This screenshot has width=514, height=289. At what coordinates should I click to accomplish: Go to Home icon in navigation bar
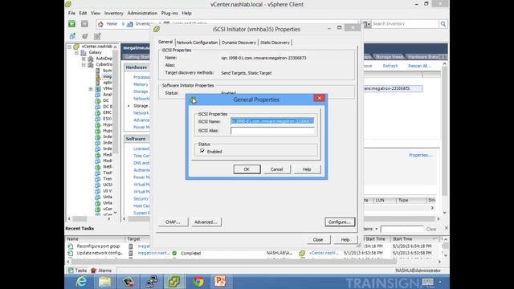coord(100,24)
